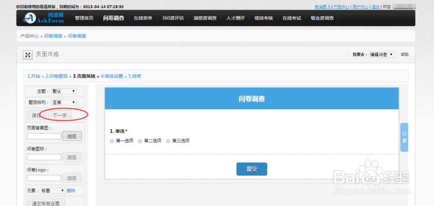Click the 产品中心 breadcrumb text
The height and width of the screenshot is (206, 434).
30,36
